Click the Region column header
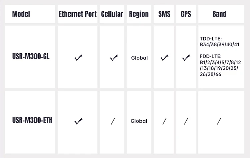Screen dimensions: 250x158 139,14
